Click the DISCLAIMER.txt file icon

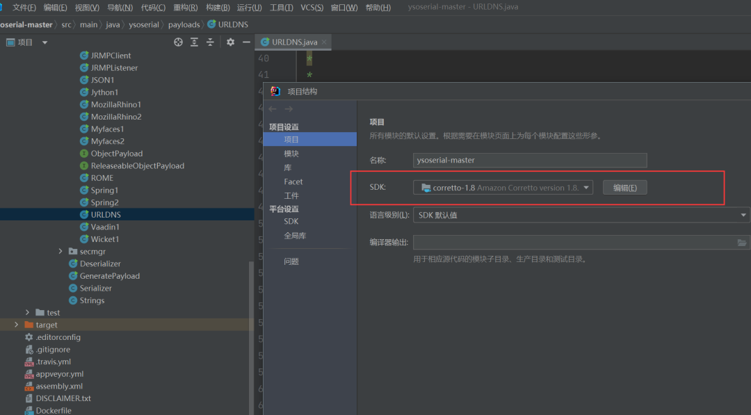tap(29, 398)
